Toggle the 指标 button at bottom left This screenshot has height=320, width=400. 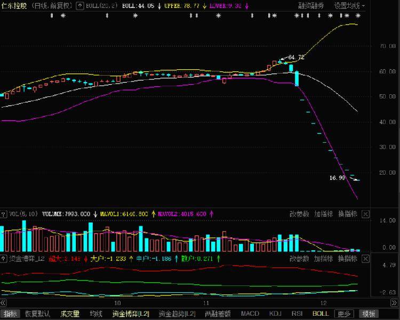pos(10,314)
